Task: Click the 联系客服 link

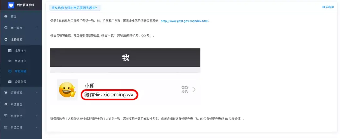Action: [328, 7]
